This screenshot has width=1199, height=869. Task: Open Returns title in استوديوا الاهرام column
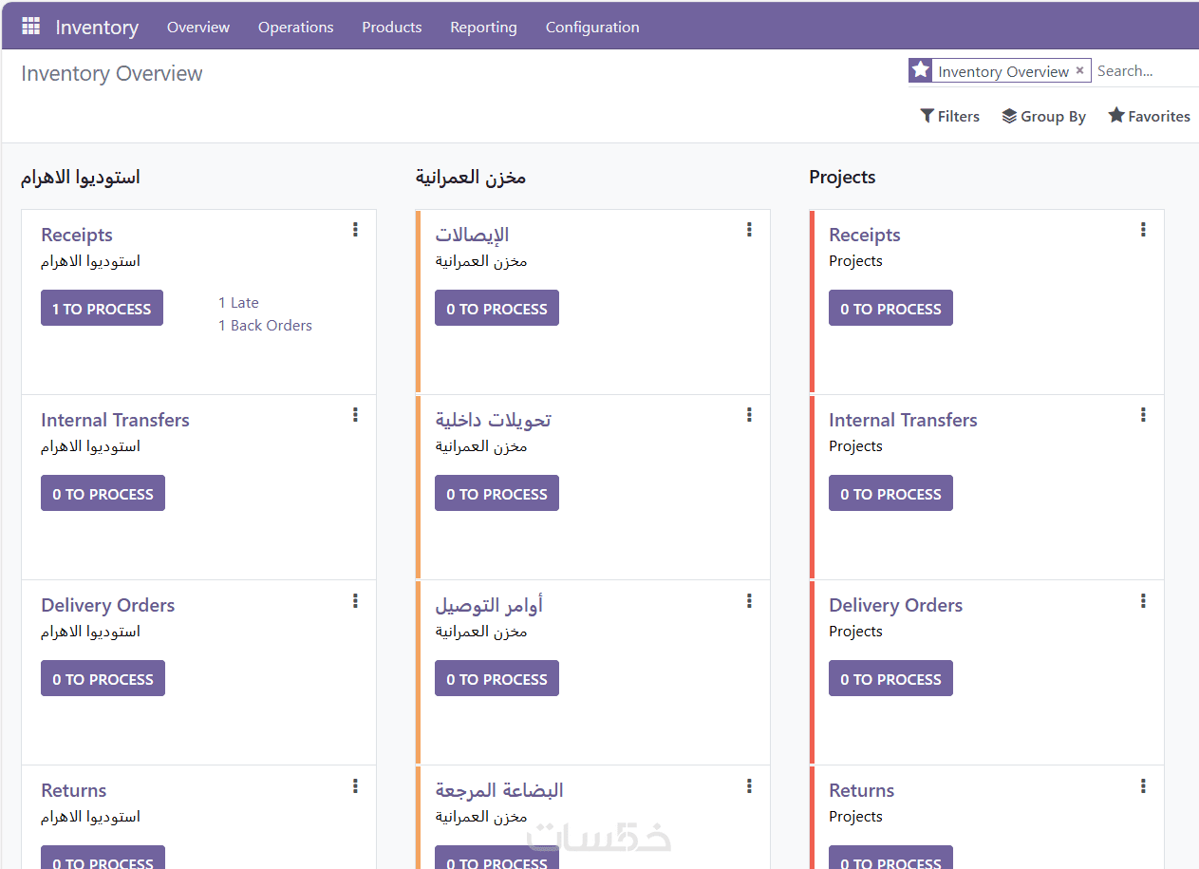point(74,790)
